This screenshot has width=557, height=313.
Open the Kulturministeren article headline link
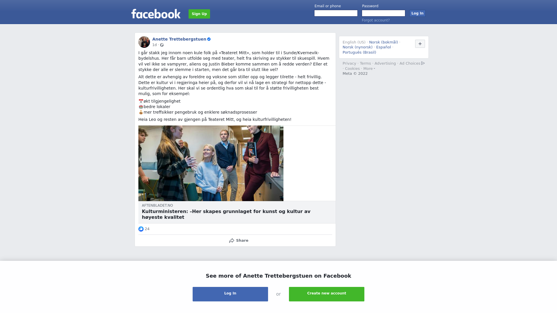click(x=226, y=214)
